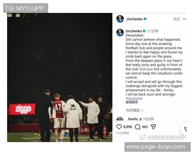Click 查看翻译 to view translation
194x155 pixels.
pos(132,102)
